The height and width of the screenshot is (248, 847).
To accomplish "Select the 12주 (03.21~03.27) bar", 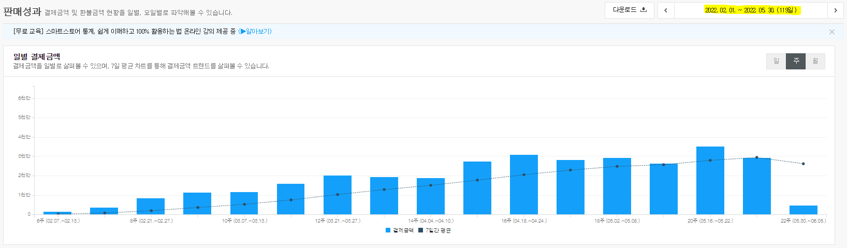I will [x=337, y=196].
